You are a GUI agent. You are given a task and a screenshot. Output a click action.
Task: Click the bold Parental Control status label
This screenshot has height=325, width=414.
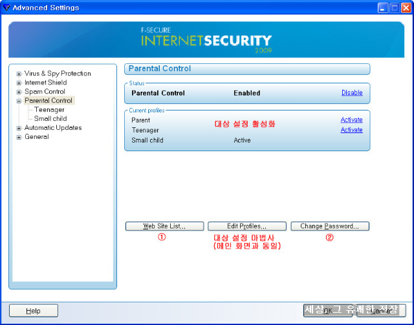(158, 93)
